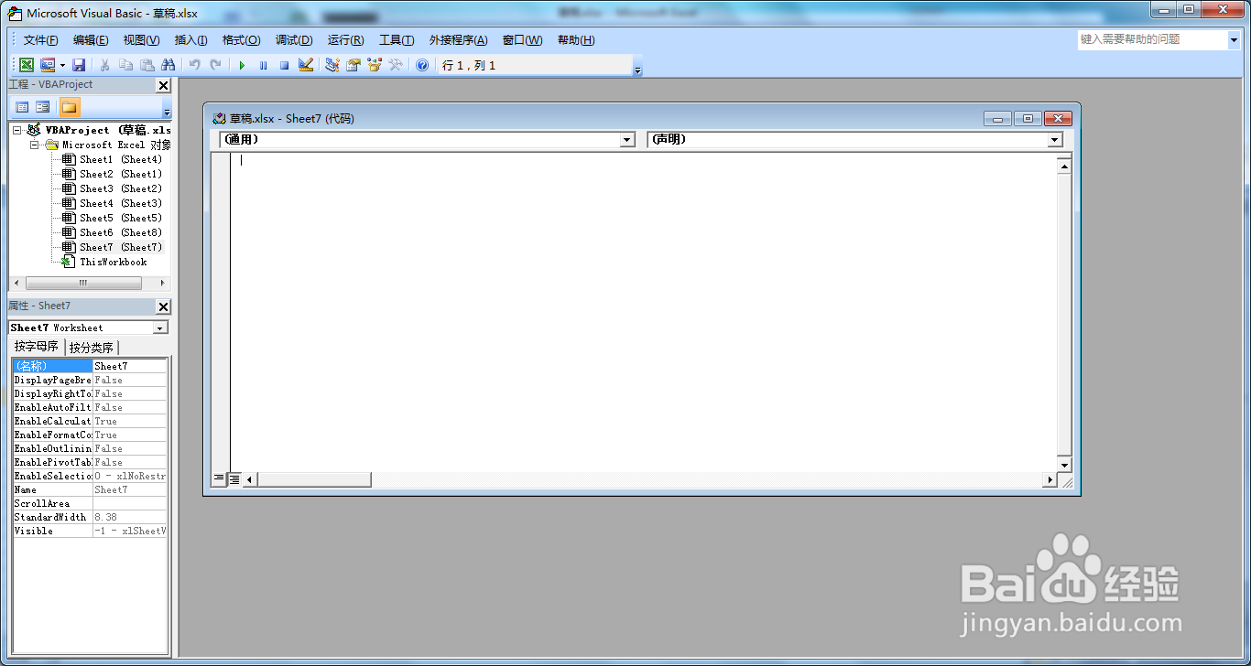1251x666 pixels.
Task: Open the Insert object dropdown arrow
Action: click(62, 65)
